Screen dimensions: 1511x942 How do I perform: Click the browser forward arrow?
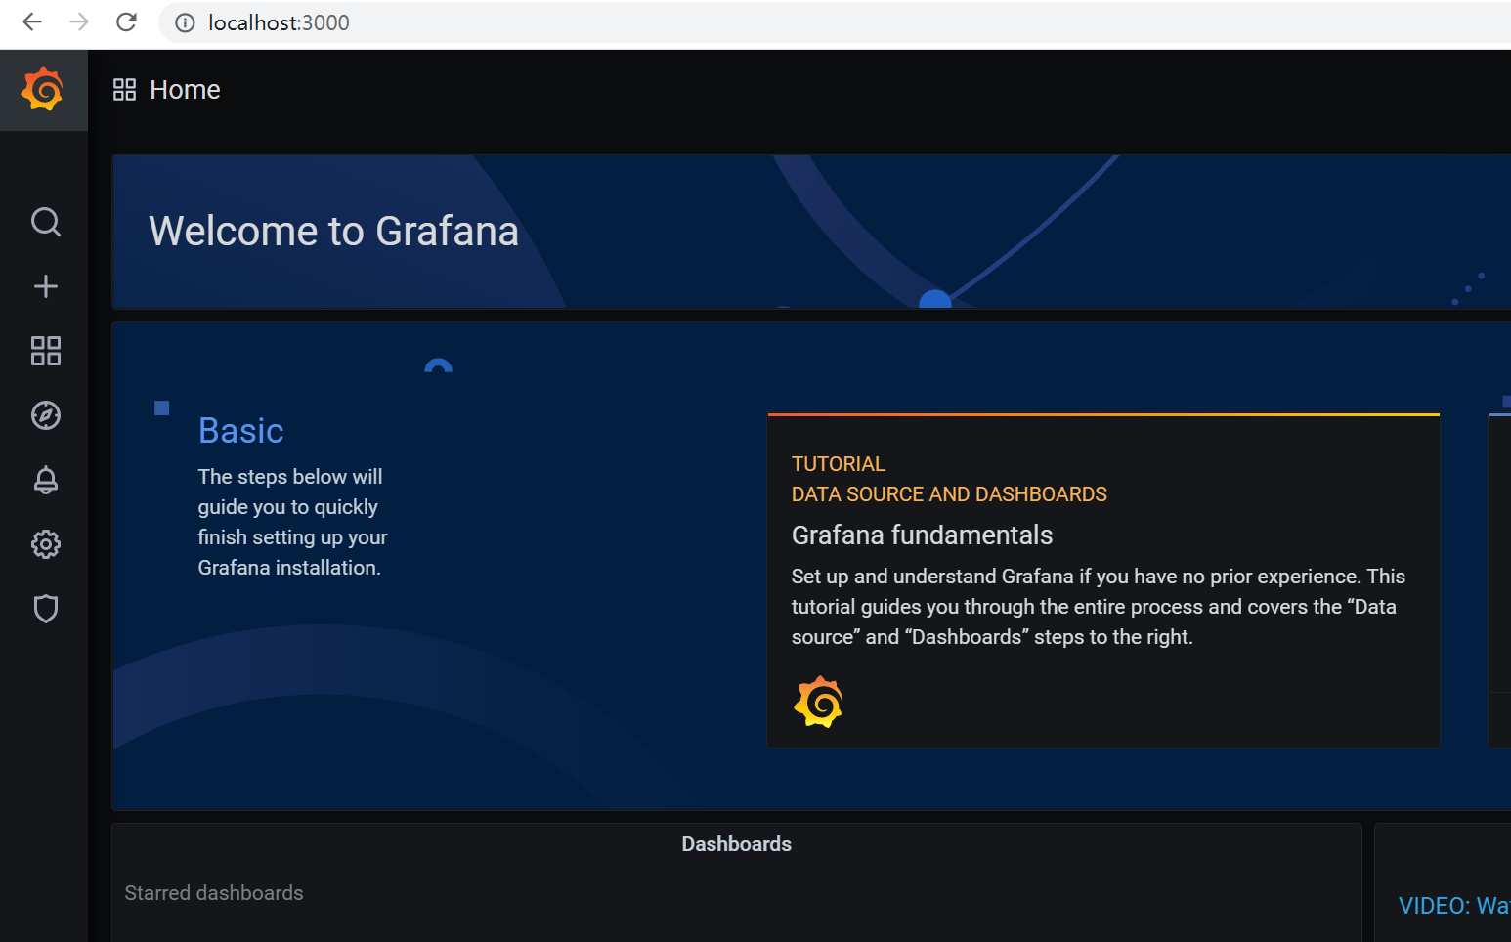click(79, 22)
